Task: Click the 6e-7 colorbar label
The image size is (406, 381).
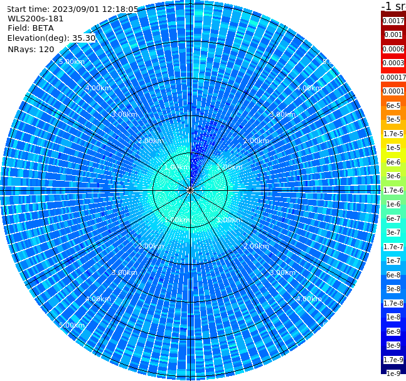Action: point(393,218)
